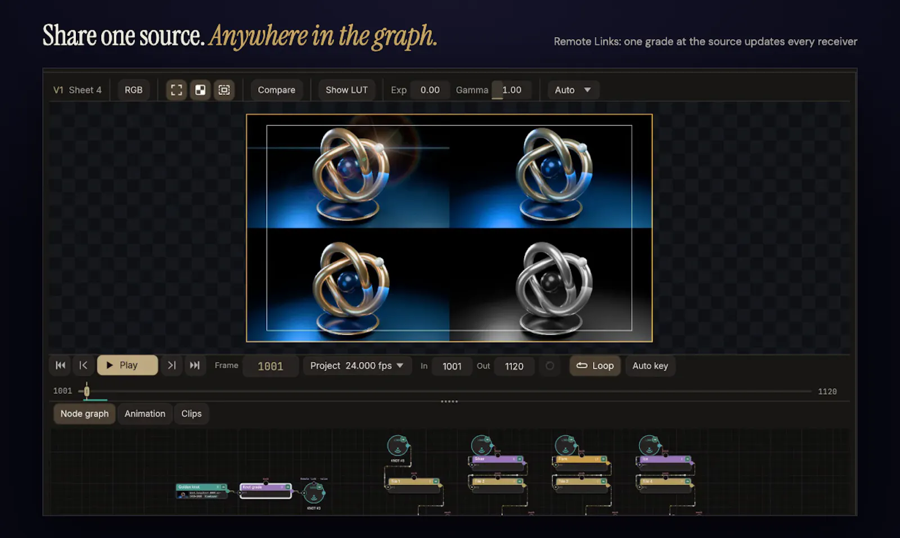
Task: Select the Tile 1 node
Action: [x=414, y=485]
